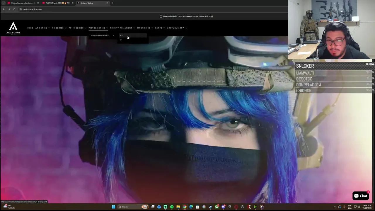Close the FASTER Than A 2011 tab

point(73,3)
